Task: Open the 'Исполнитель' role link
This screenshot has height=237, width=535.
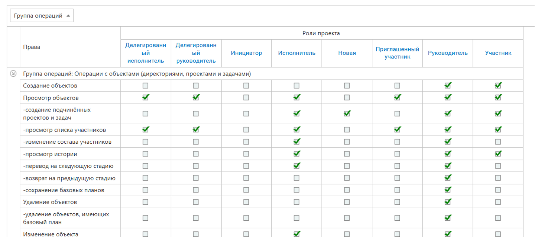Action: coord(296,53)
